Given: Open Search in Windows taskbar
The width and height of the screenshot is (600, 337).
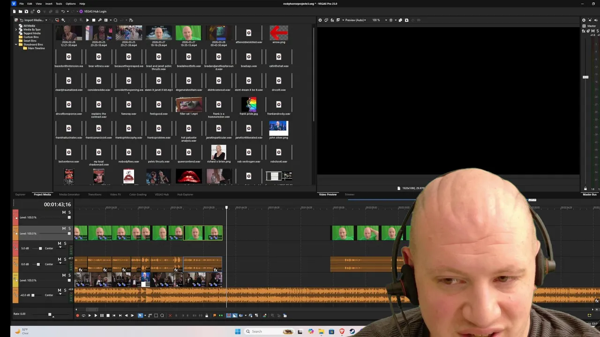Looking at the screenshot, I should (256, 331).
